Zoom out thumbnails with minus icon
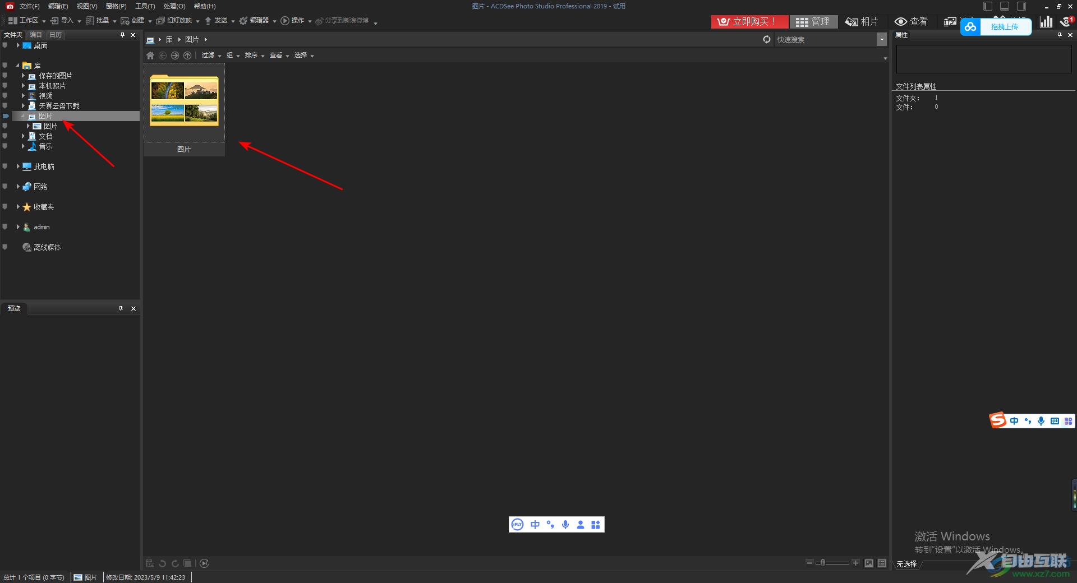 pos(809,562)
